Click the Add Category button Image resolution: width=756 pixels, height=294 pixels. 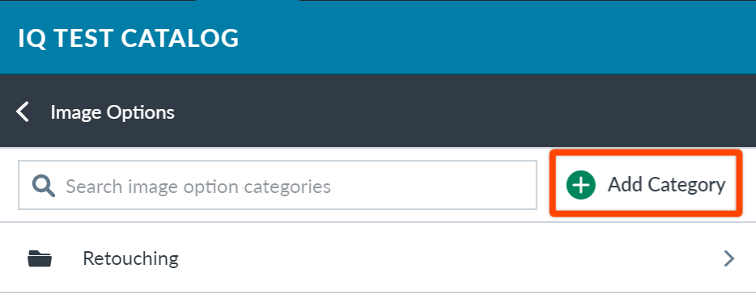(646, 185)
